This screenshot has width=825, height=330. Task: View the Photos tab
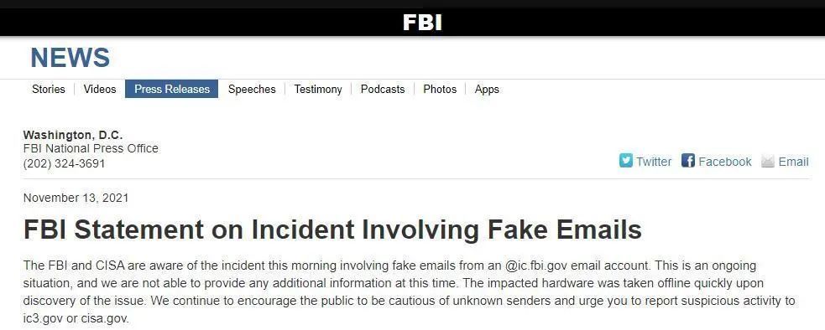(x=440, y=89)
